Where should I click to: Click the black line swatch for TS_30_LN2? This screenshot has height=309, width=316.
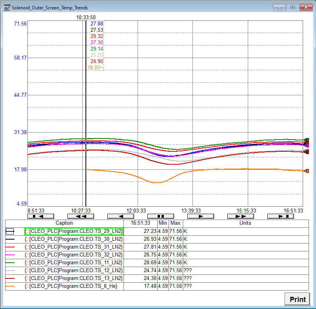(x=10, y=239)
